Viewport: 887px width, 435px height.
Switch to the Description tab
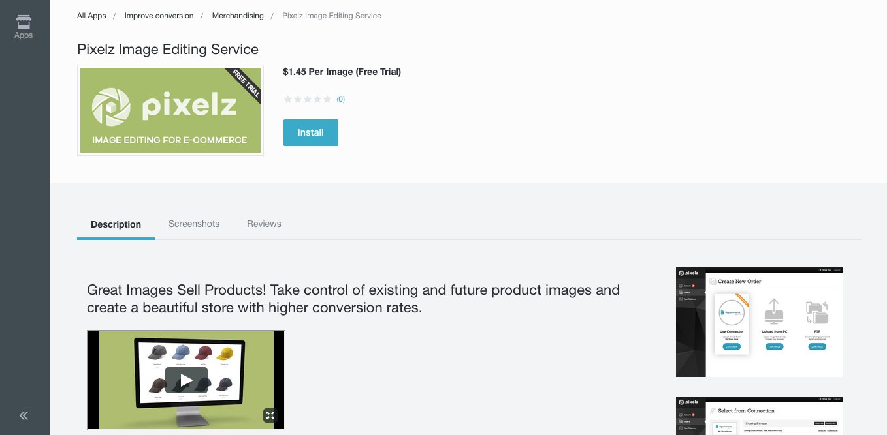point(116,224)
